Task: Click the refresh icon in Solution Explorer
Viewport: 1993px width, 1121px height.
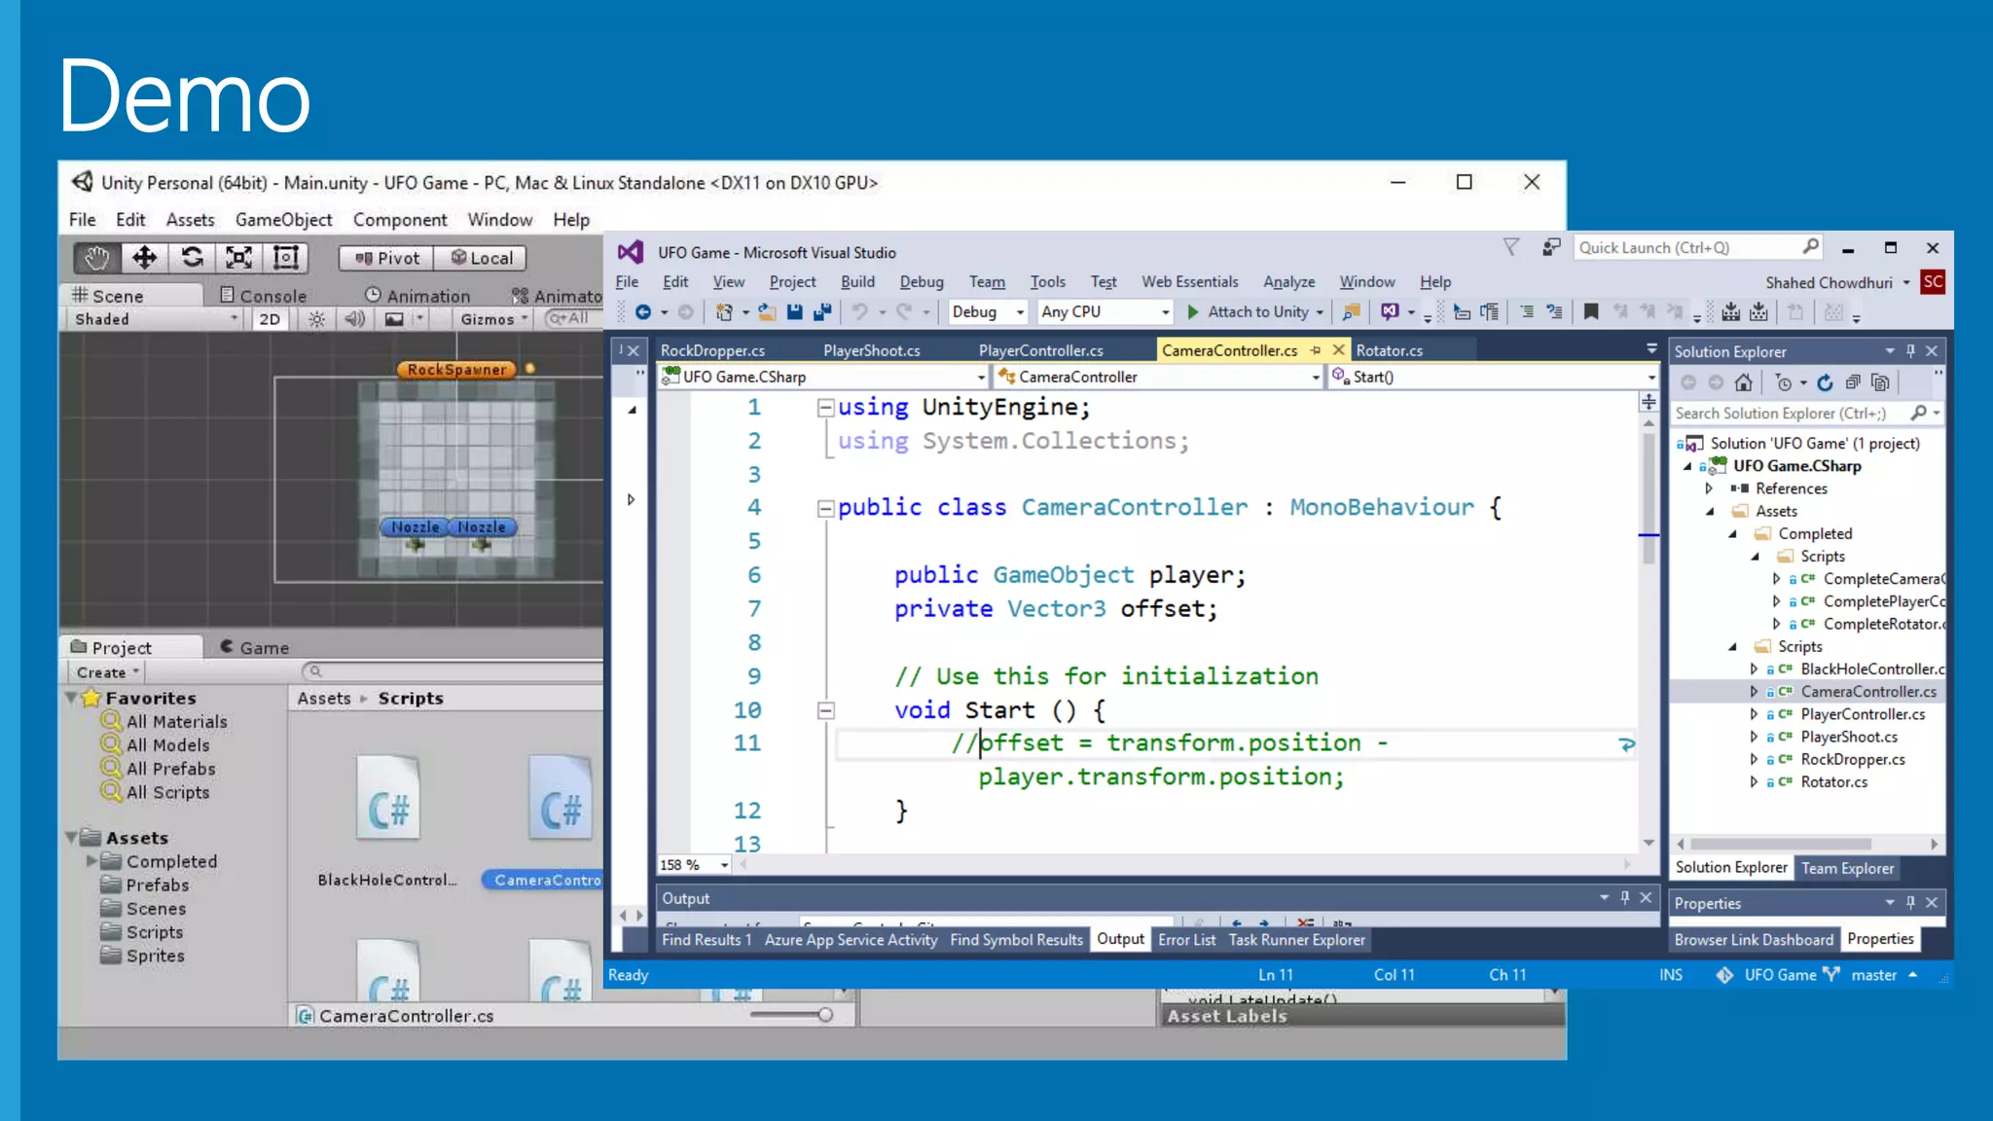Action: (x=1825, y=383)
